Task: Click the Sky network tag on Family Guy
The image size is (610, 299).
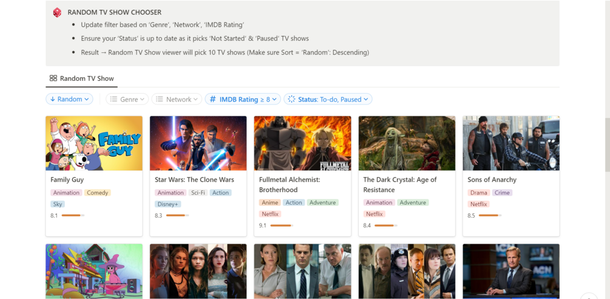Action: tap(58, 204)
